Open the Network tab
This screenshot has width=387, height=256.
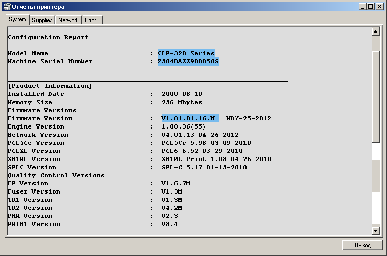(68, 20)
